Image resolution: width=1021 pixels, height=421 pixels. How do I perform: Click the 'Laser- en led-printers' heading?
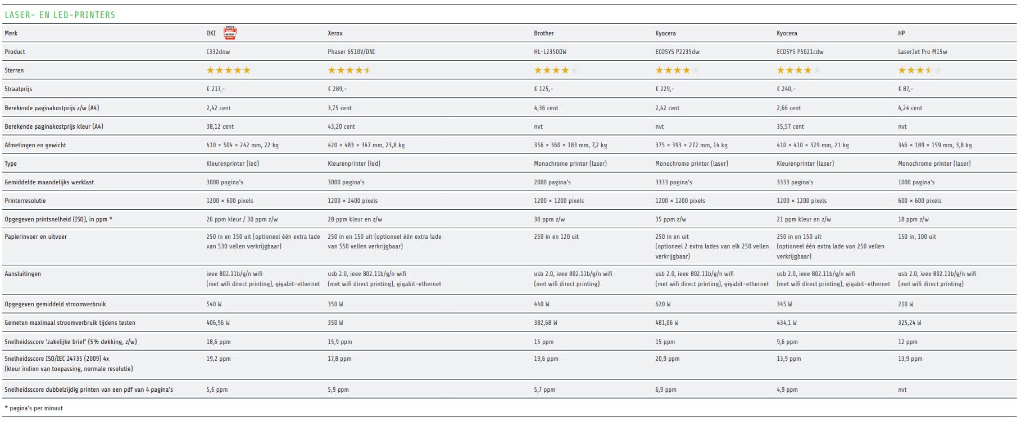(x=60, y=15)
